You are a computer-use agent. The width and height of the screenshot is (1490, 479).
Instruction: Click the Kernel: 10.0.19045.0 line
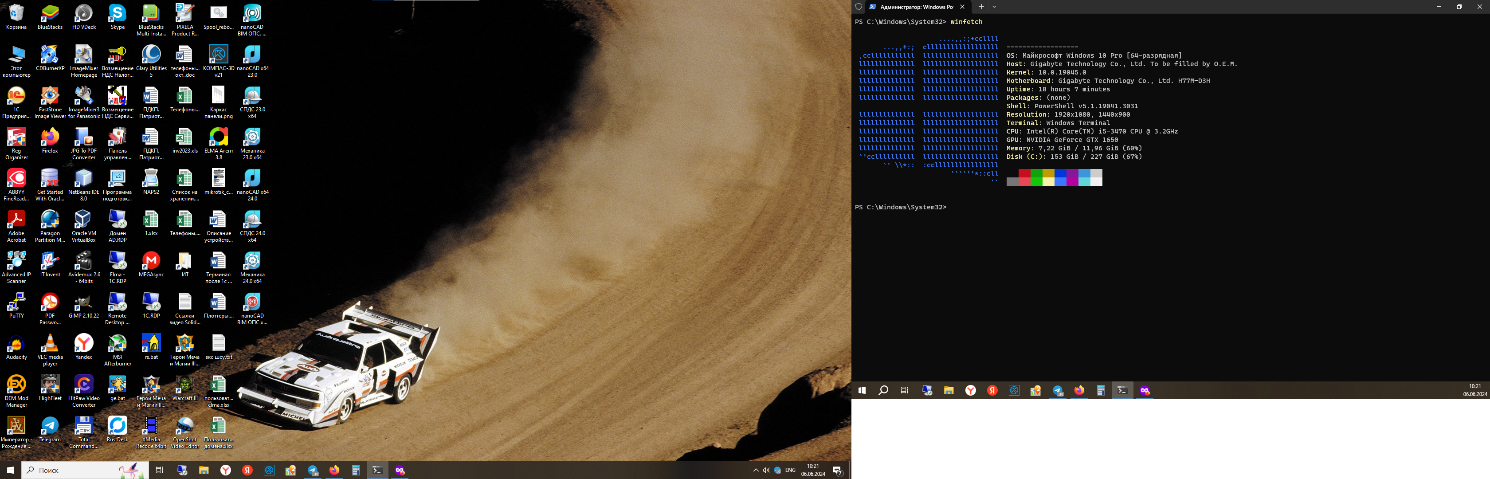pyautogui.click(x=1046, y=73)
